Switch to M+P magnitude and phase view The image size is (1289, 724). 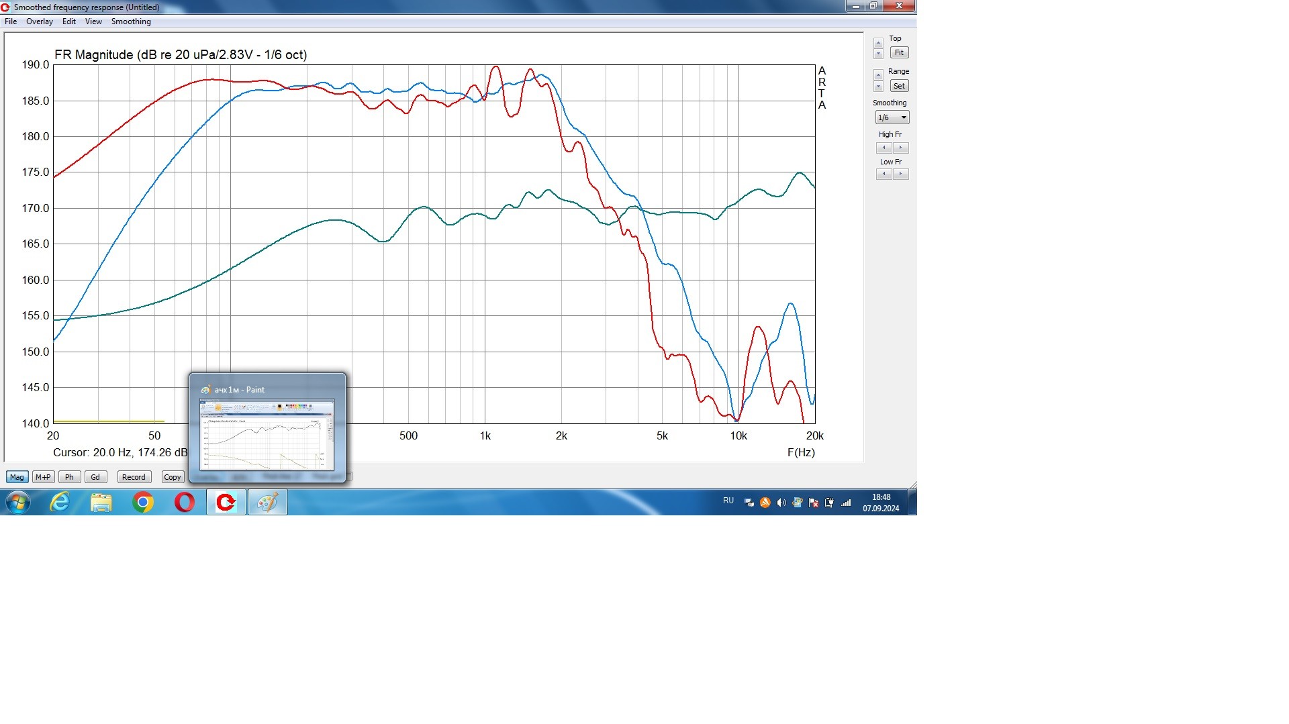pos(43,477)
